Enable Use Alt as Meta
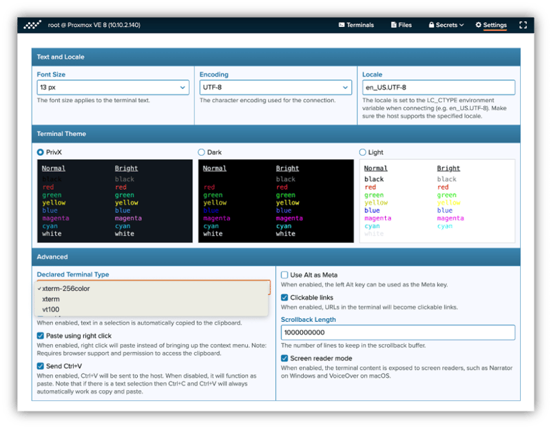The width and height of the screenshot is (551, 428). click(284, 275)
